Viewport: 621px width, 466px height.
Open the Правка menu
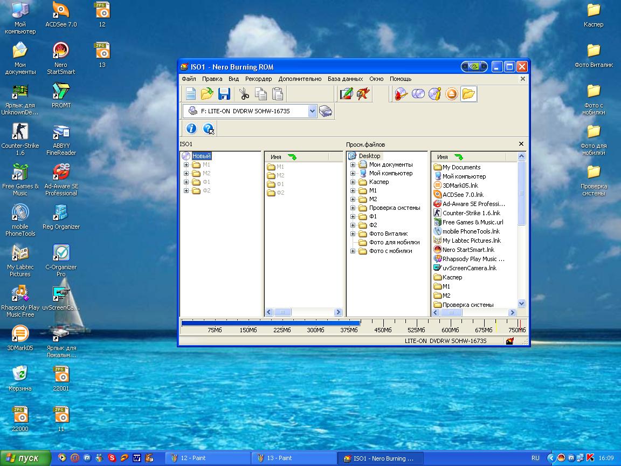[212, 79]
